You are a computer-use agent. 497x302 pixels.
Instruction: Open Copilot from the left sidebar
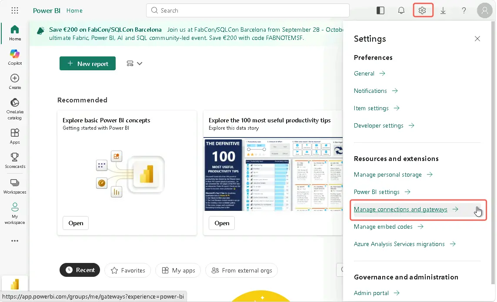click(x=15, y=57)
